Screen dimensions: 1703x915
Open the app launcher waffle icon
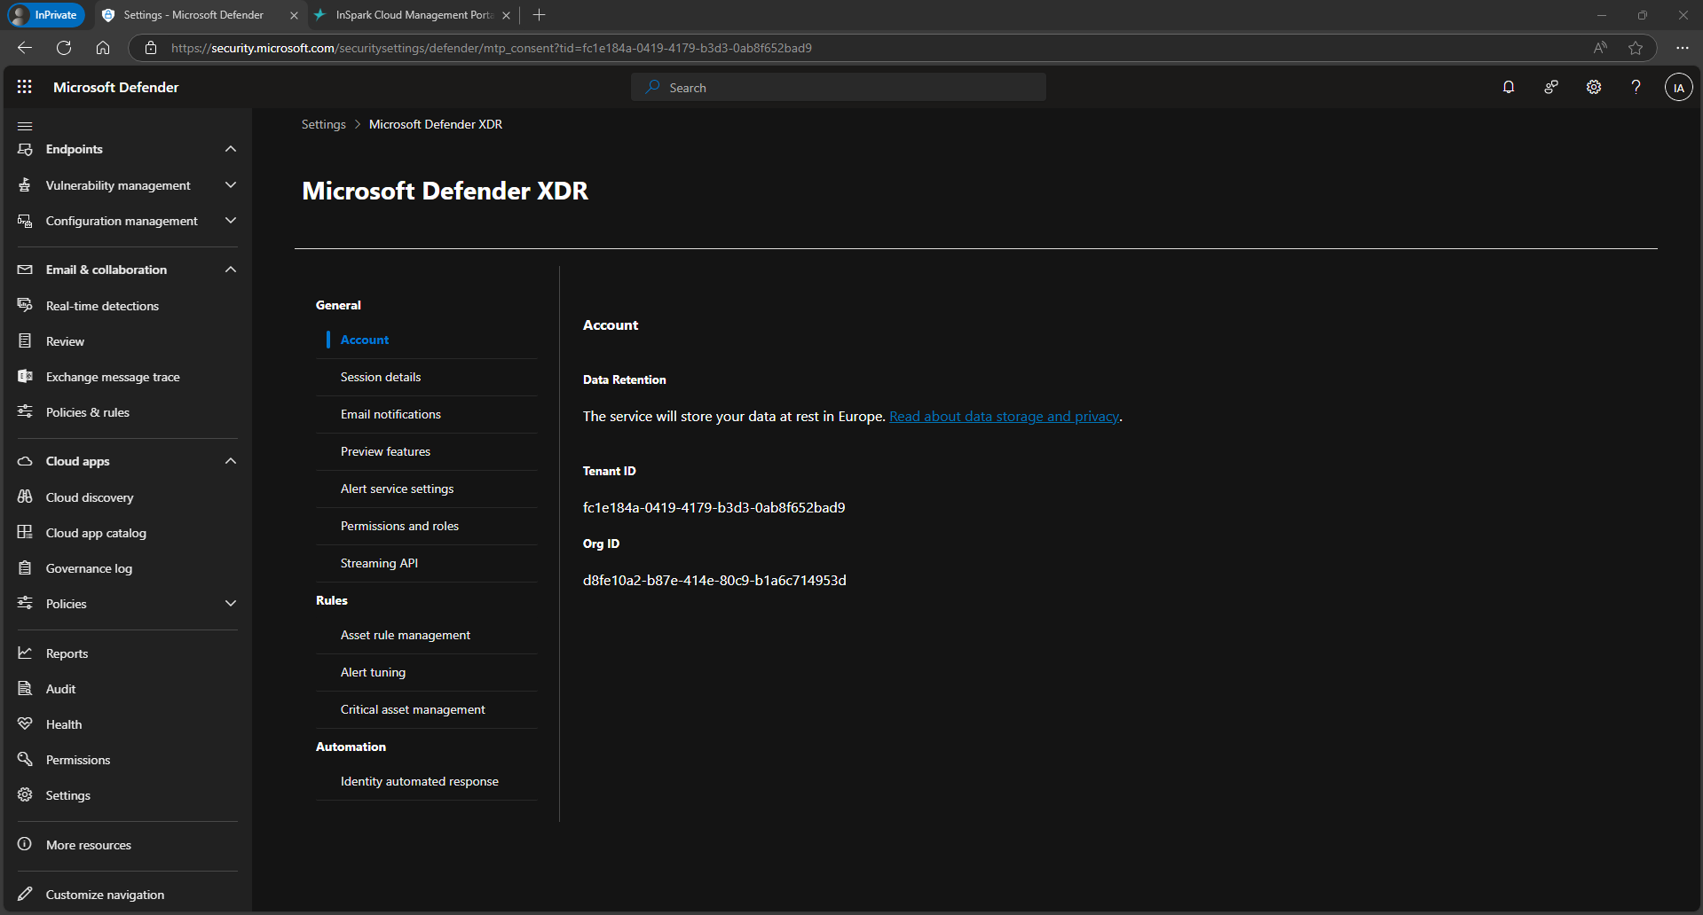25,87
